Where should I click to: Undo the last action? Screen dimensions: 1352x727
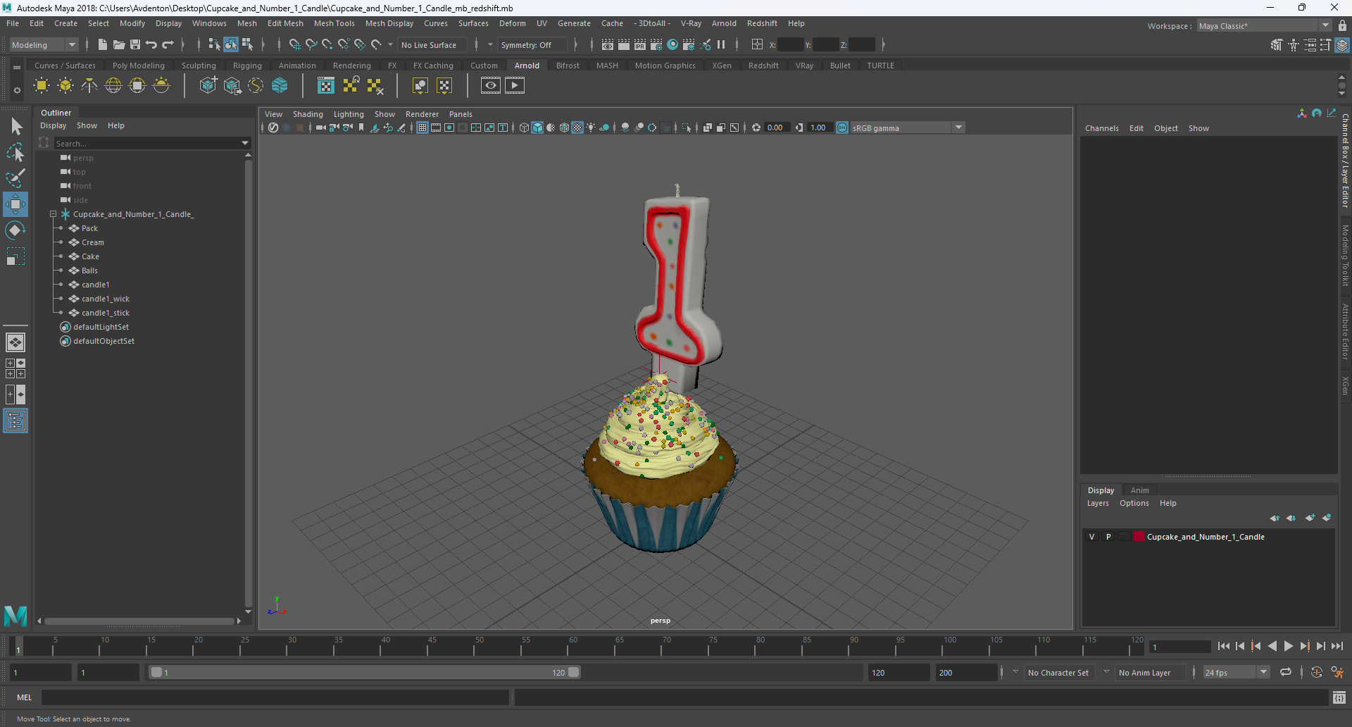(x=151, y=44)
